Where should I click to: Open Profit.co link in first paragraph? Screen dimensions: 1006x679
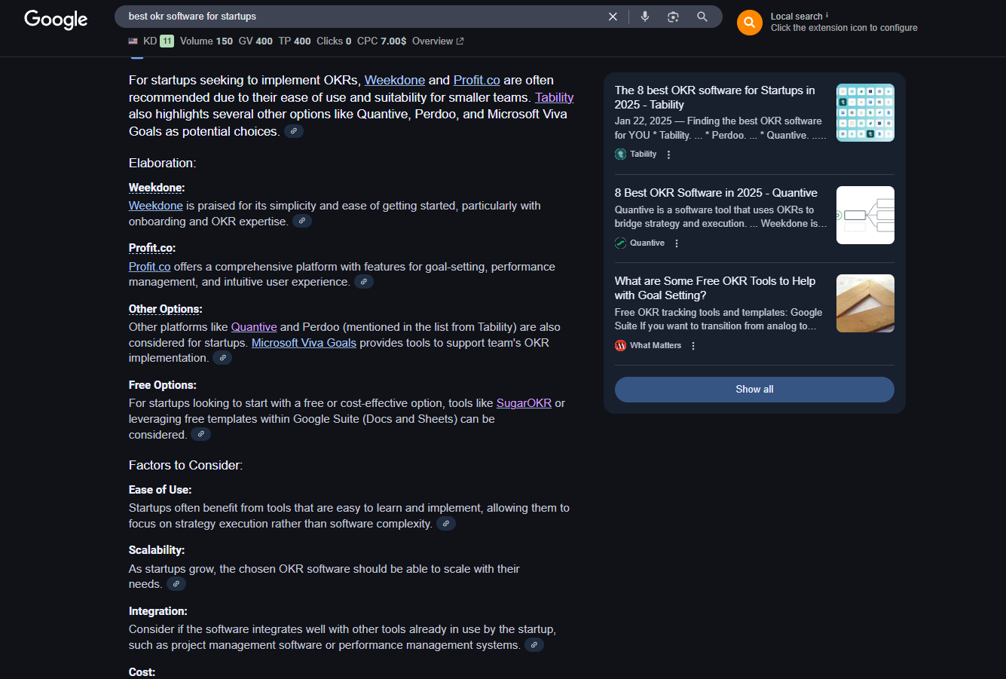[x=477, y=80]
